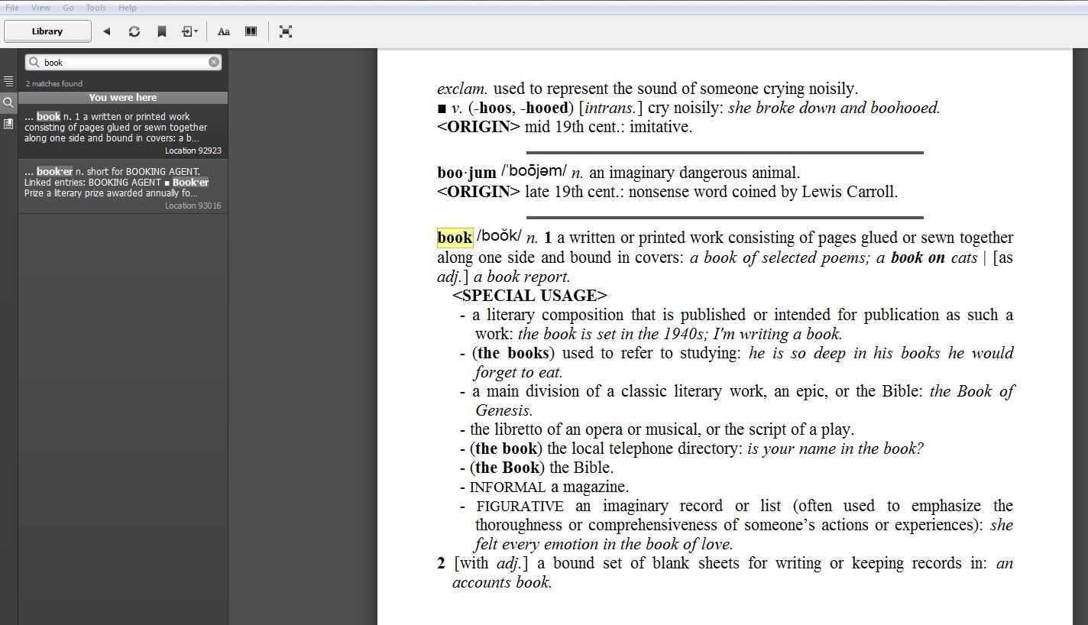This screenshot has width=1088, height=625.
Task: Open the Aa font settings icon
Action: tap(224, 31)
